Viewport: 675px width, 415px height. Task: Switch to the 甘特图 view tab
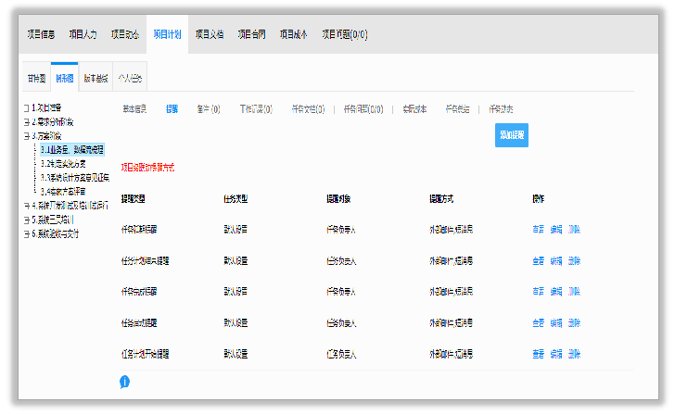(x=36, y=79)
